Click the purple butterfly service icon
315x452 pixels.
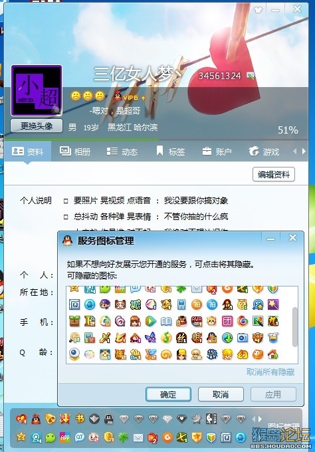151,338
